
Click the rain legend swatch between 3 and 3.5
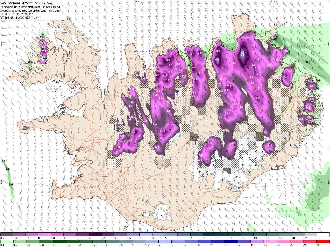[x=112, y=242]
